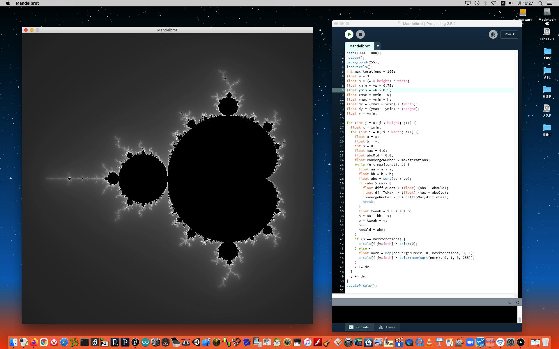Open the Apple menu
Image resolution: width=559 pixels, height=349 pixels.
coord(8,3)
